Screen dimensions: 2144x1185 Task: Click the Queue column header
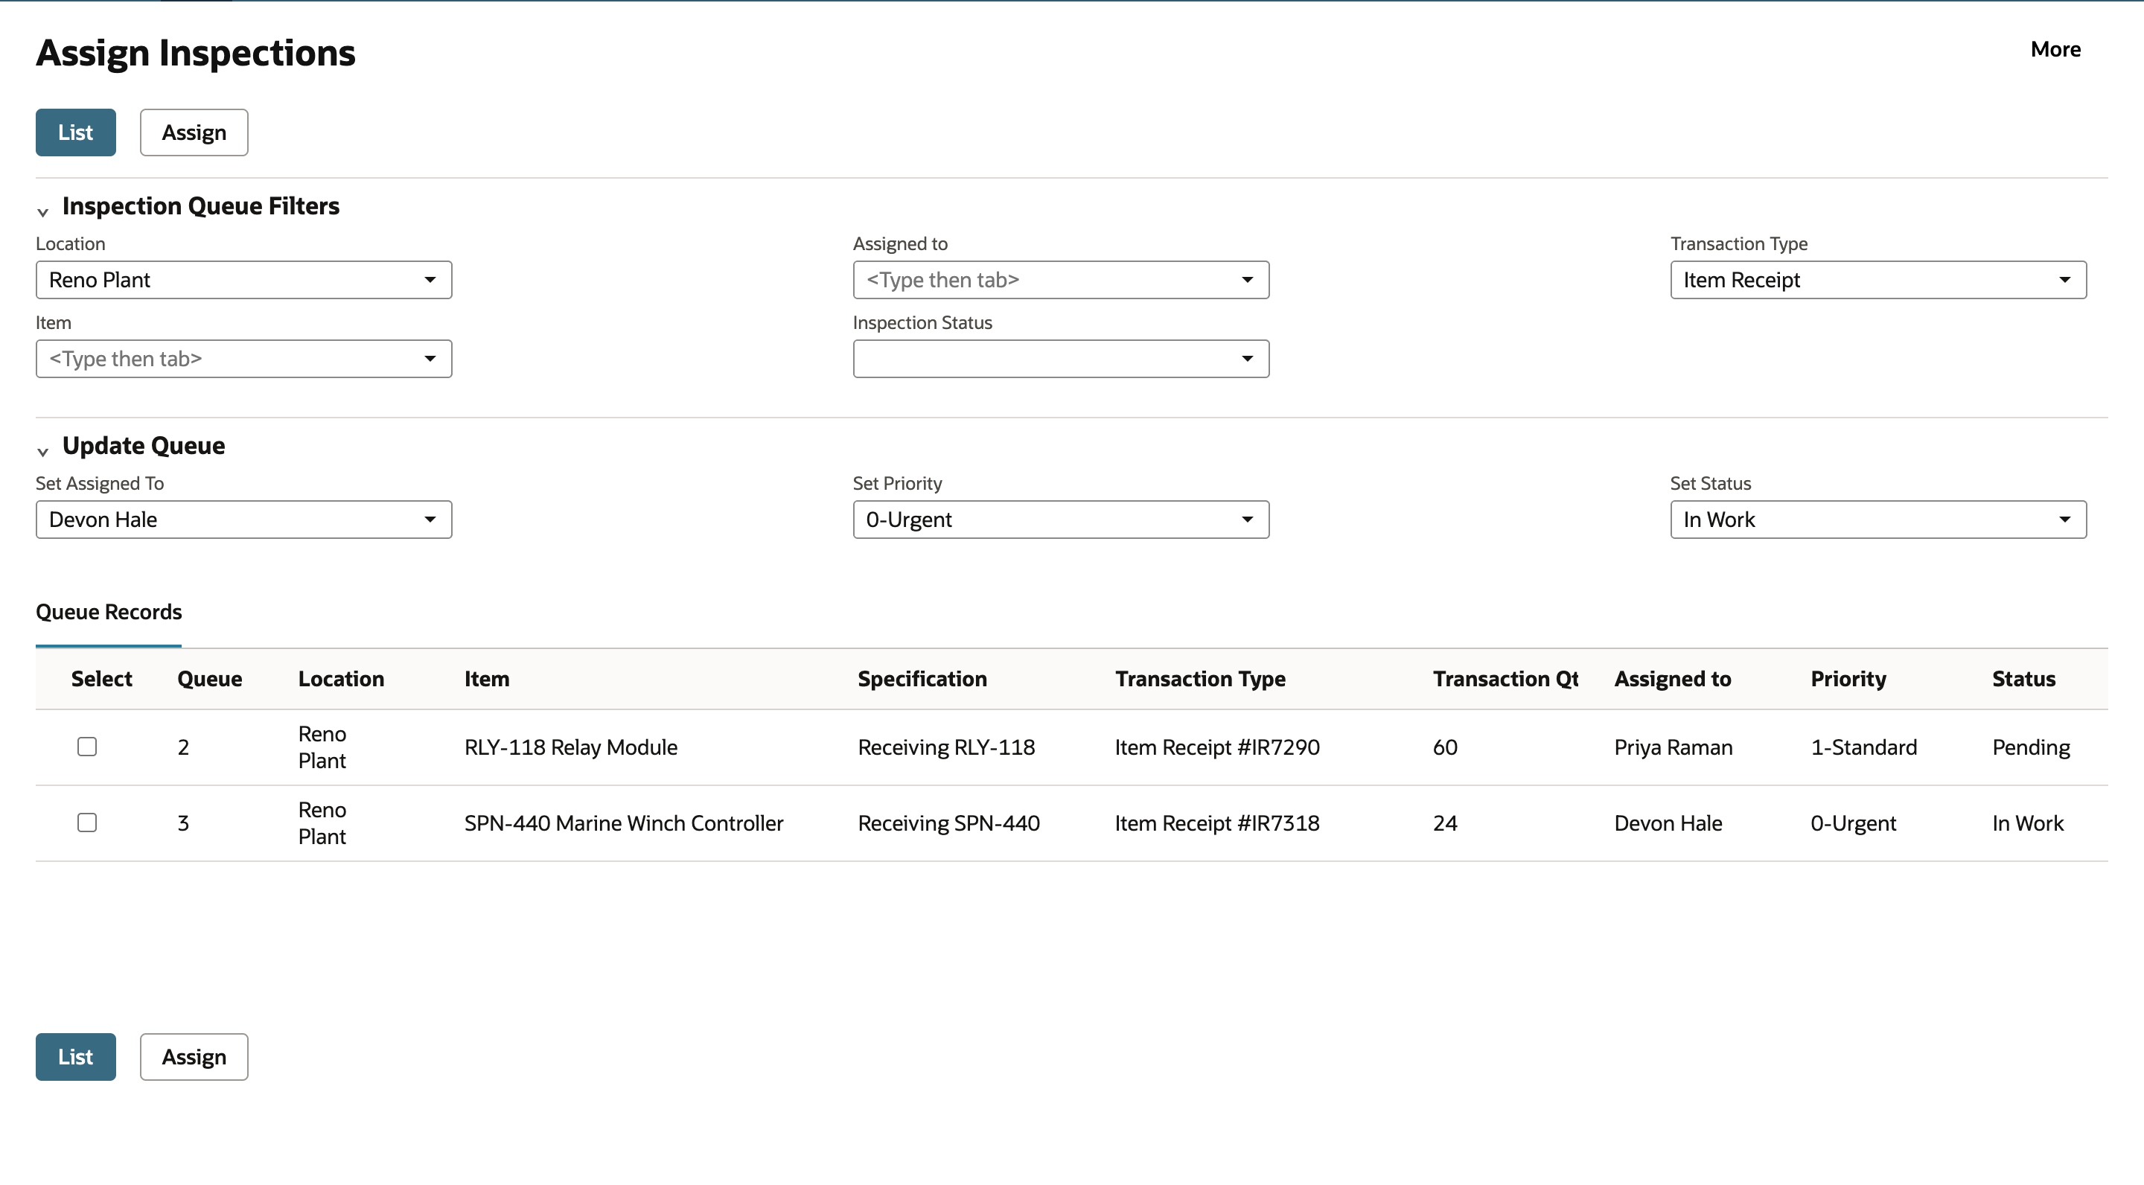210,679
